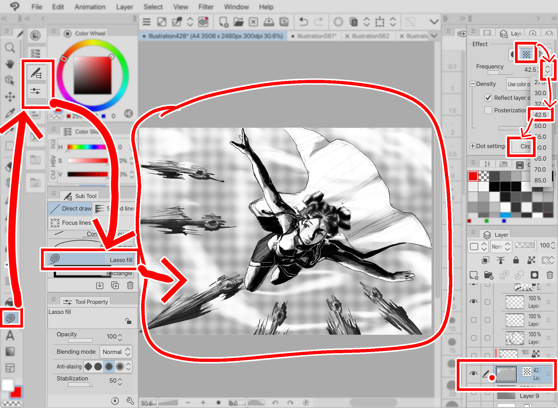Select the Lasso fill tool in tool palette

point(11,318)
